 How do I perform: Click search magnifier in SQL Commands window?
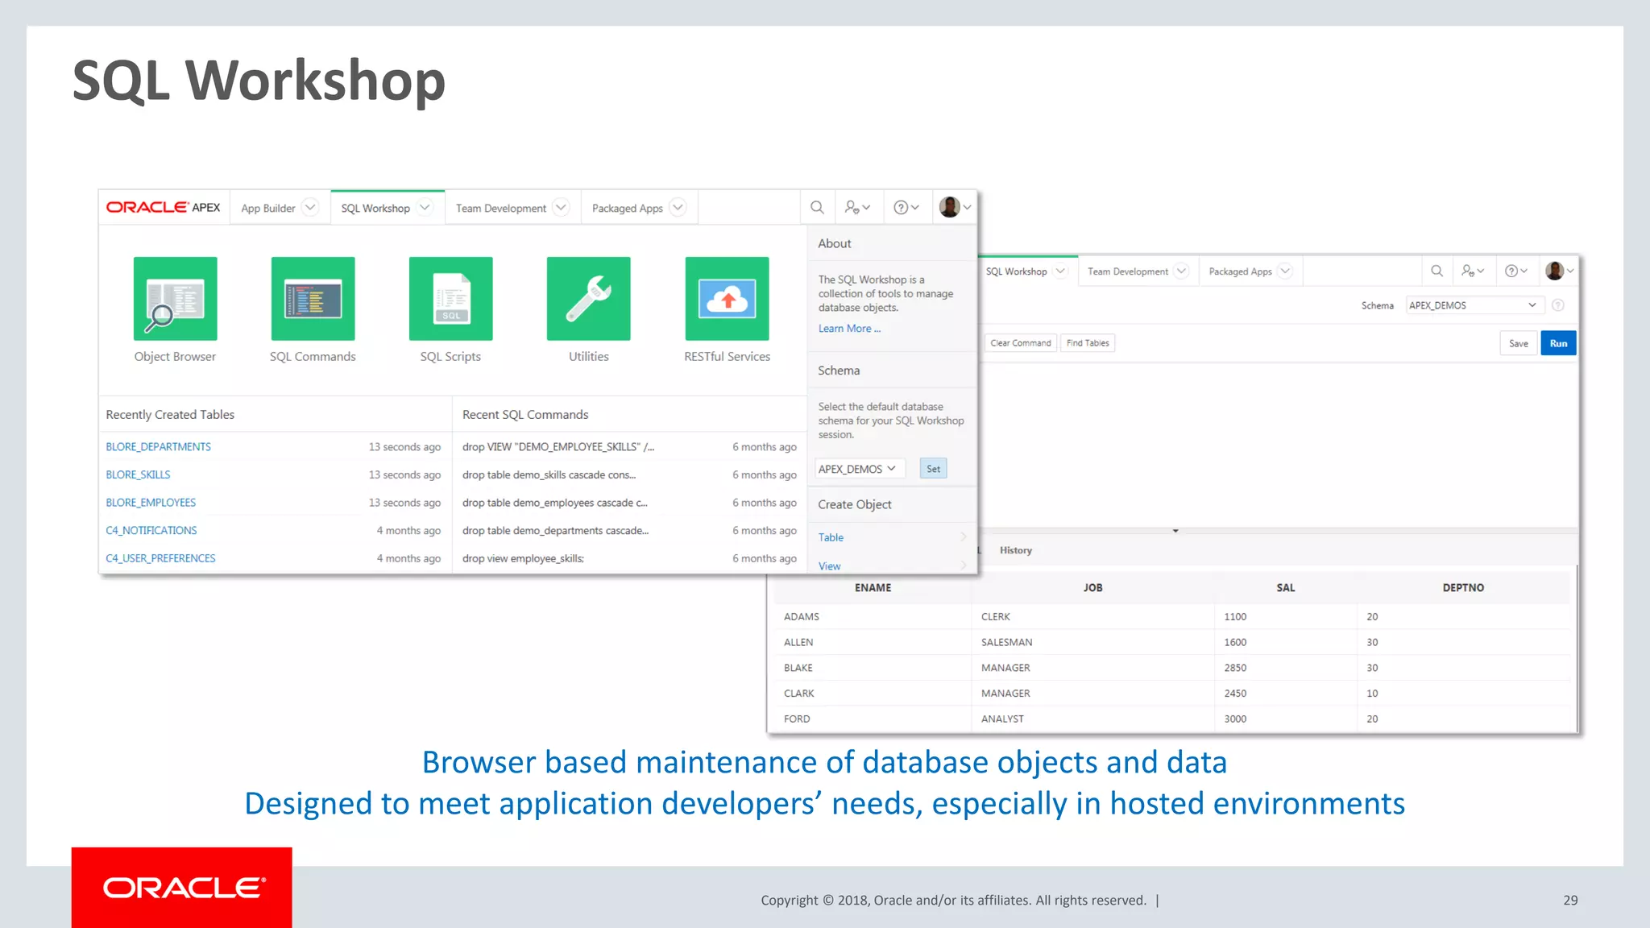pos(1436,271)
